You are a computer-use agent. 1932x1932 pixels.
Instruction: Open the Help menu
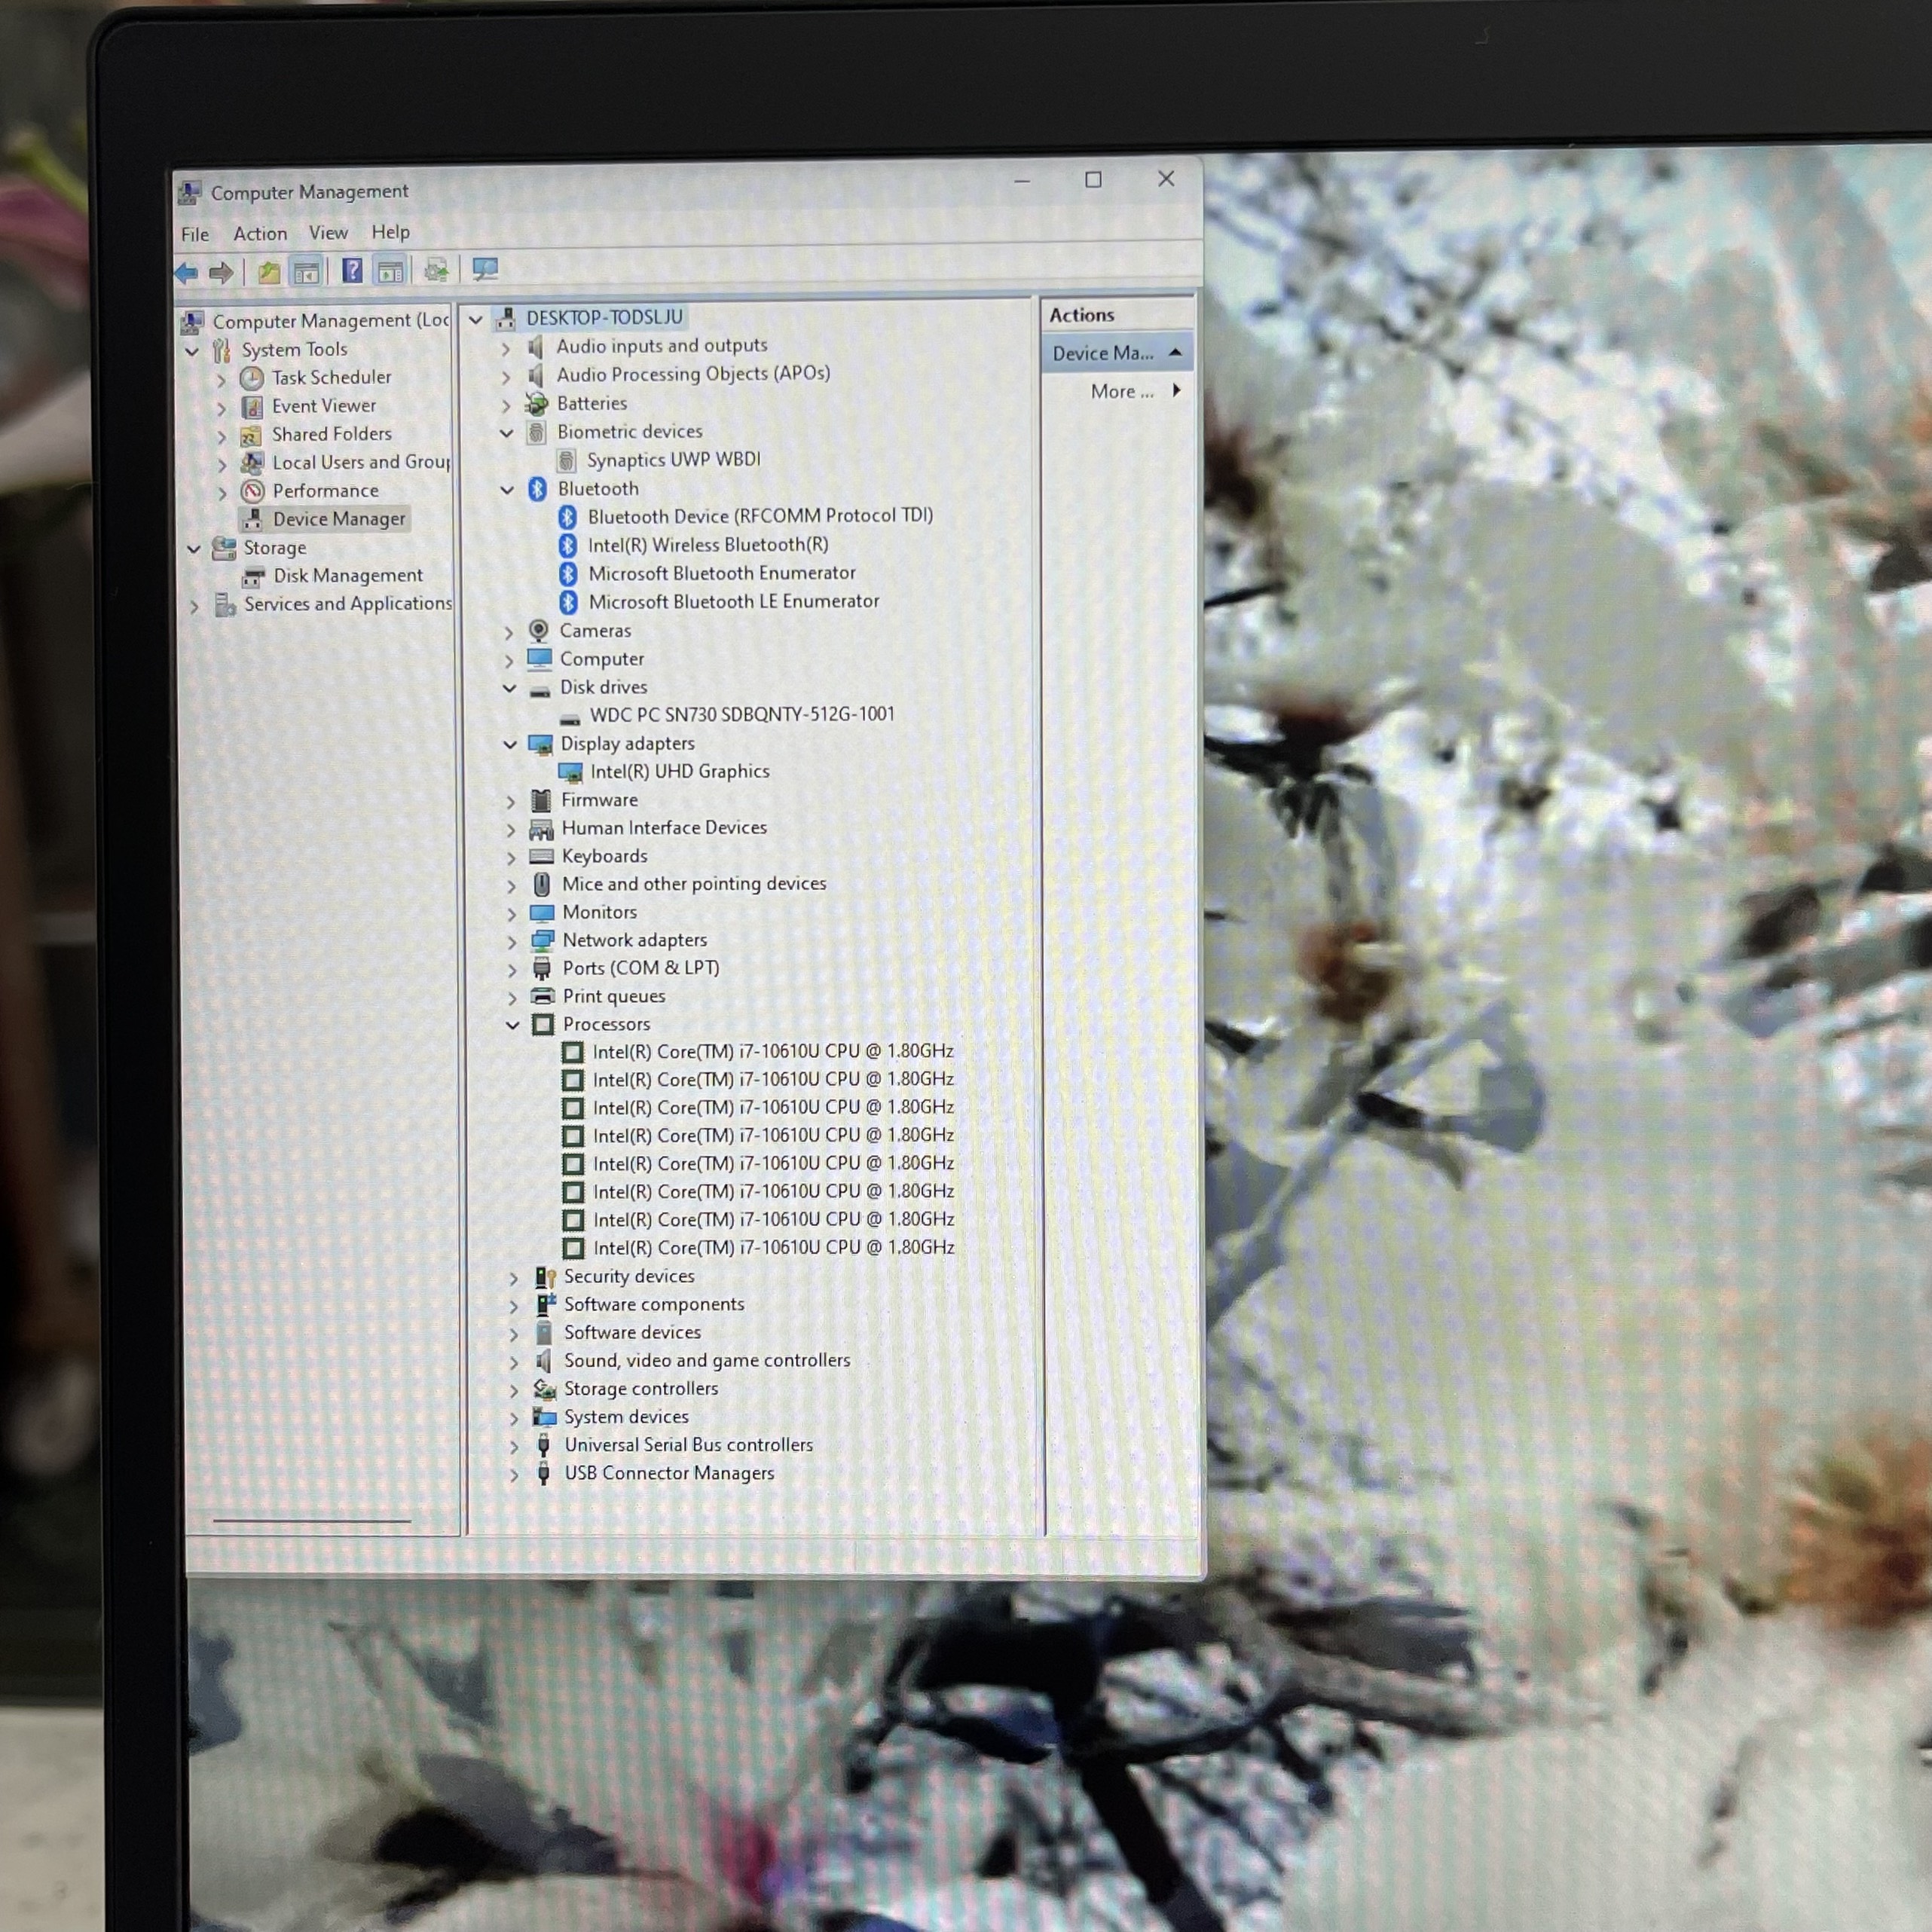point(391,232)
